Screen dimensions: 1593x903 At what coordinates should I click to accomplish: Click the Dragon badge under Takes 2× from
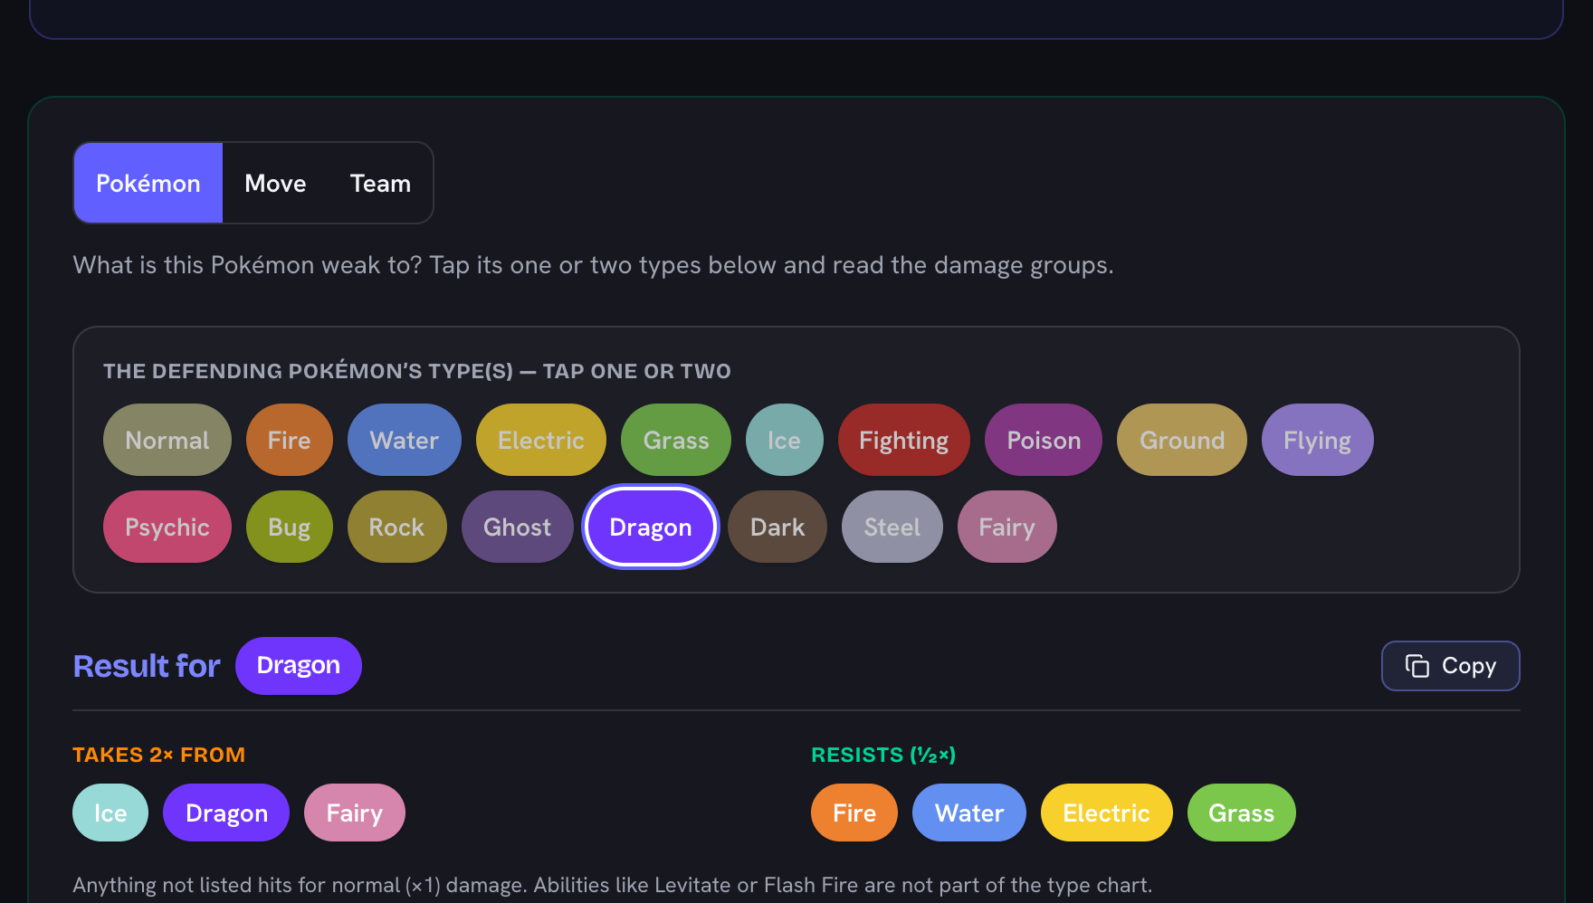click(x=226, y=813)
